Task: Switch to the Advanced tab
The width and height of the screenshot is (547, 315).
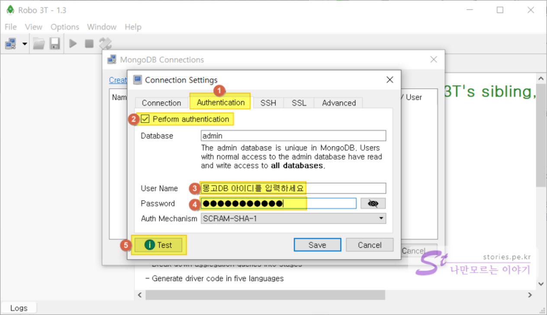Action: pyautogui.click(x=338, y=103)
